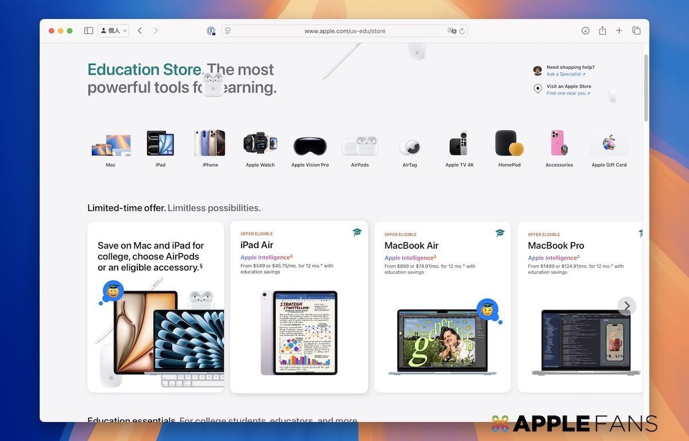The height and width of the screenshot is (441, 689).
Task: Click the MacBook Air product card
Action: (x=442, y=307)
